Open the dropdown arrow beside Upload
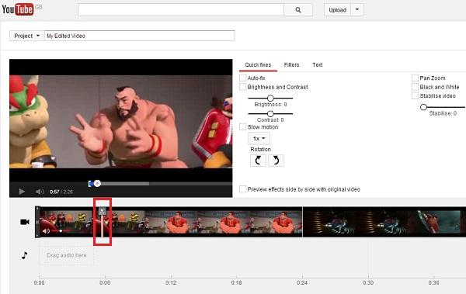The height and width of the screenshot is (294, 466). pyautogui.click(x=357, y=10)
